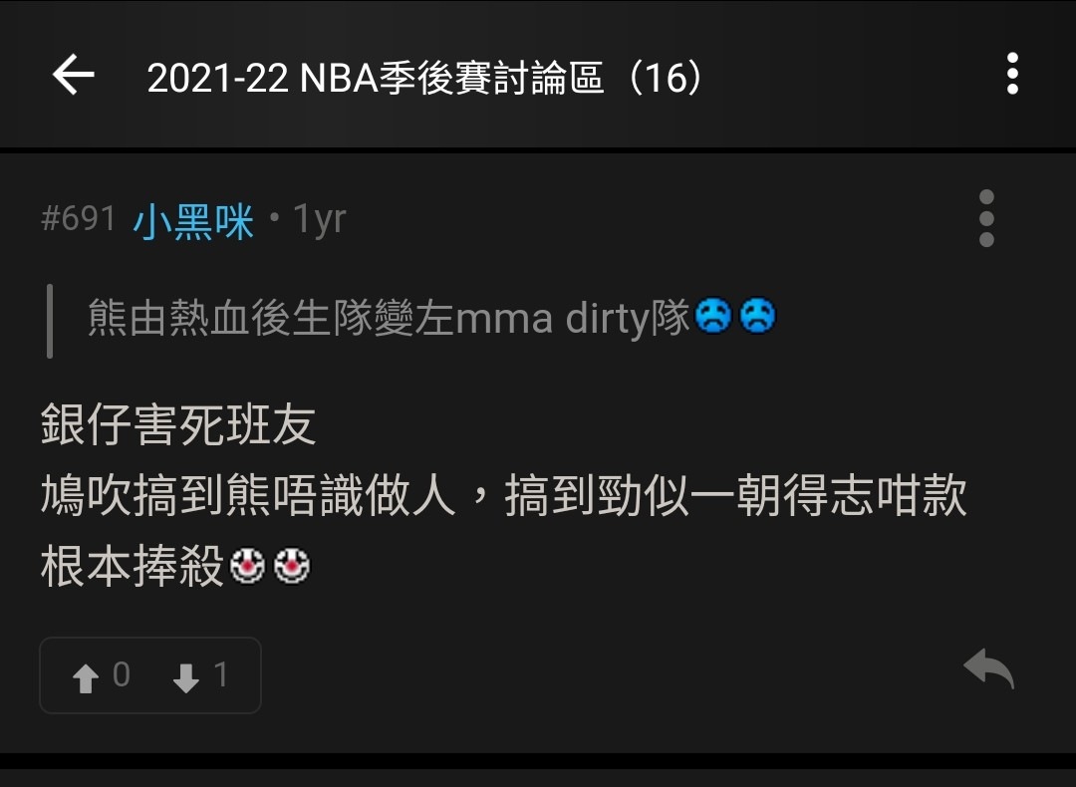The width and height of the screenshot is (1076, 787).
Task: Select the thread title 2021-22 NBA季後賽討論區
Action: tap(376, 78)
